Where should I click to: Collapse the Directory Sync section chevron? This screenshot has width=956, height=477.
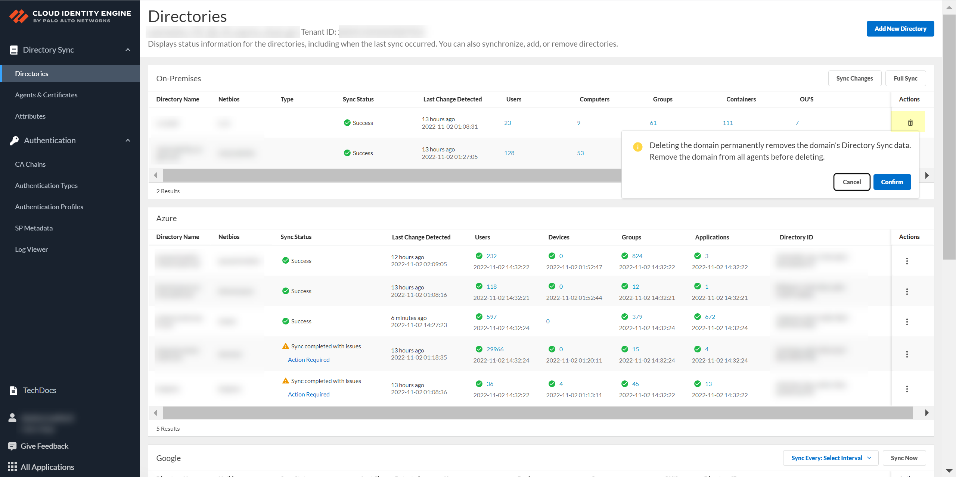(x=128, y=50)
